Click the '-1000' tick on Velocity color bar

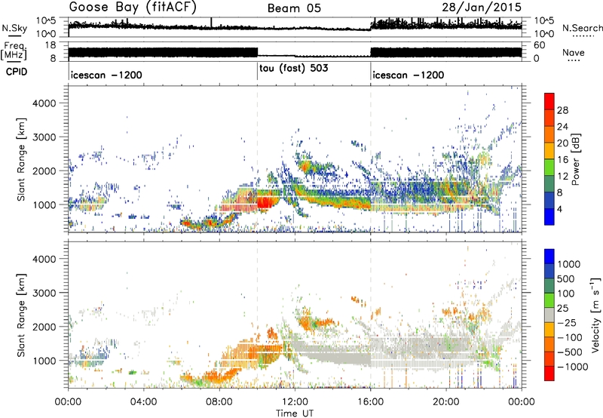click(573, 367)
